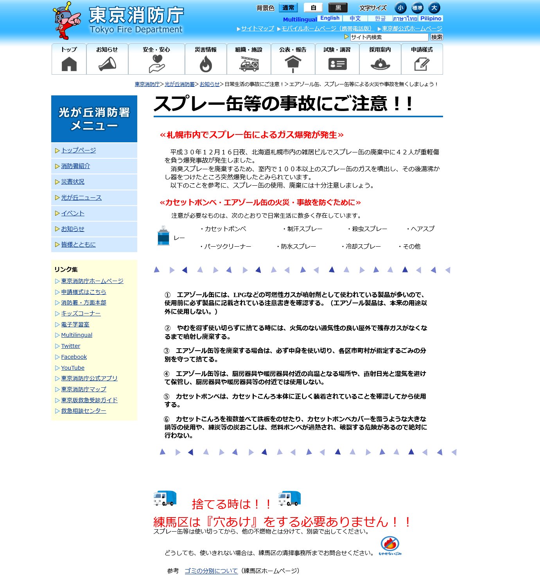Select 通常 background color option
Viewport: 540px width, 575px height.
(x=288, y=8)
